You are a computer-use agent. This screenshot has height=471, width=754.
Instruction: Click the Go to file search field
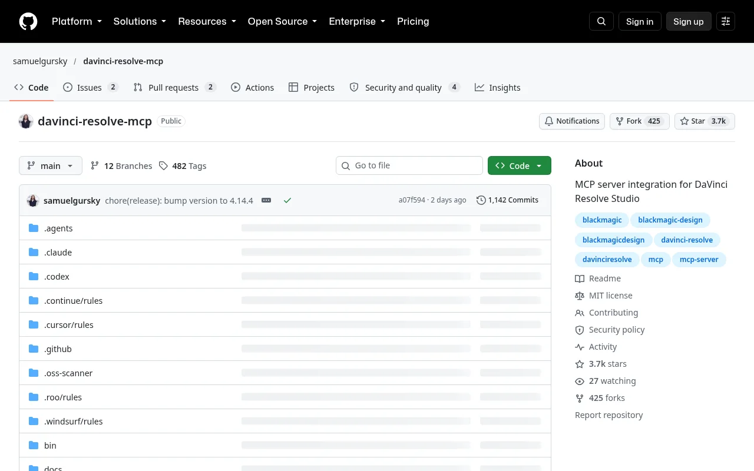(409, 165)
